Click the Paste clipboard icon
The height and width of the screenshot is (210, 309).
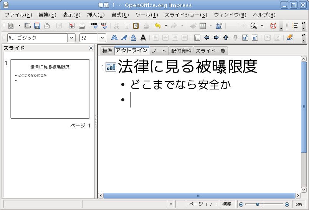coord(136,26)
